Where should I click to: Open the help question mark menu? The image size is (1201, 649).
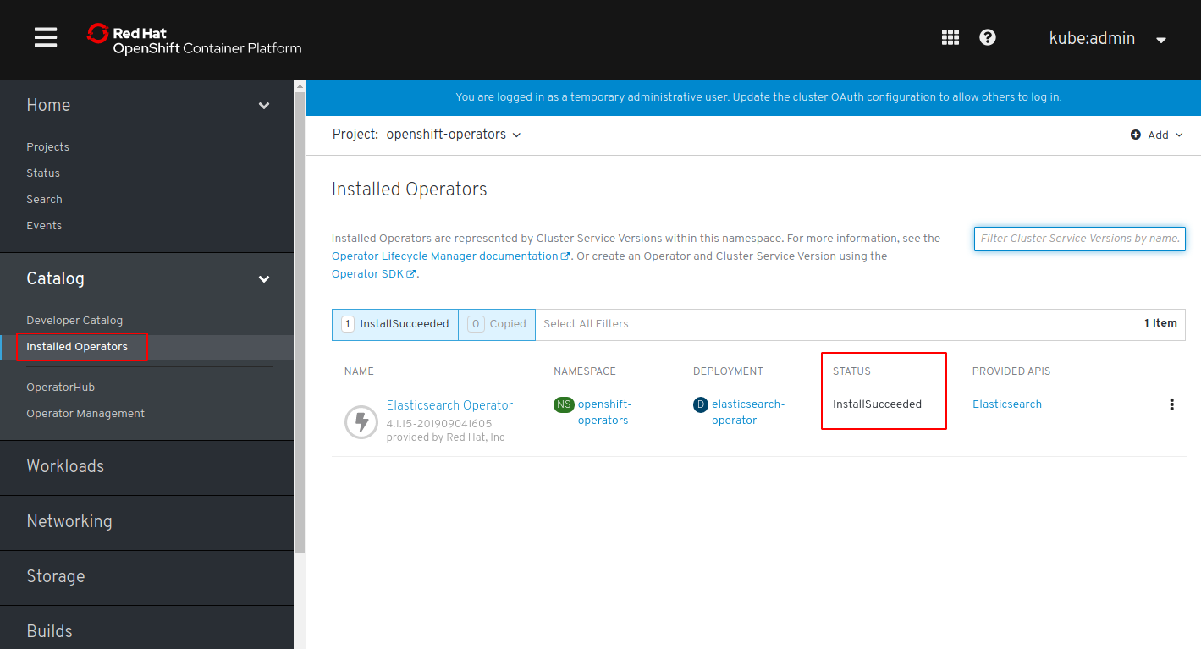(x=988, y=37)
